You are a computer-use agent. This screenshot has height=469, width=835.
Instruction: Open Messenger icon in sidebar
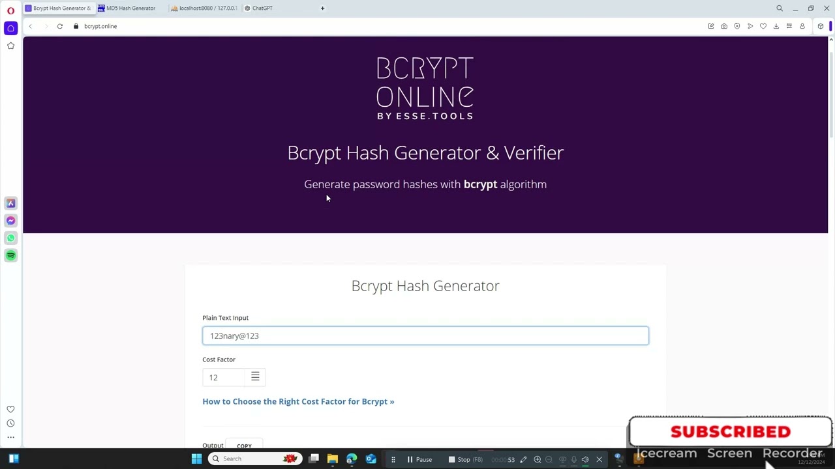10,221
